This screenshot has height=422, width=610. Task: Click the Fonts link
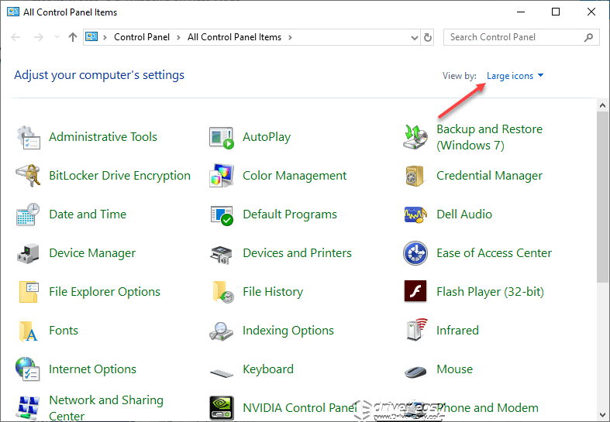coord(64,331)
